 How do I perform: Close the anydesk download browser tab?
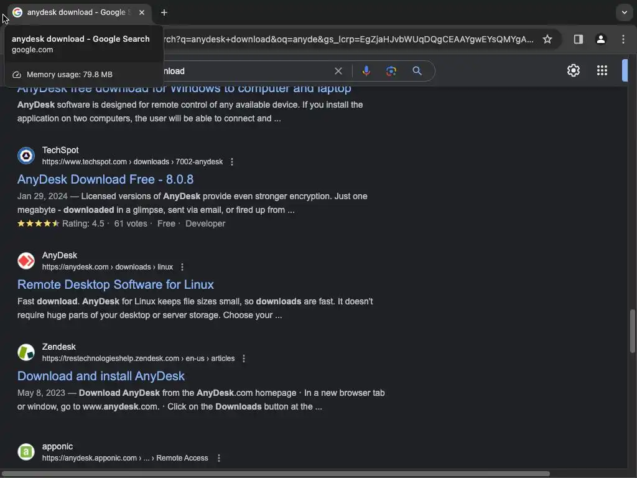click(142, 12)
